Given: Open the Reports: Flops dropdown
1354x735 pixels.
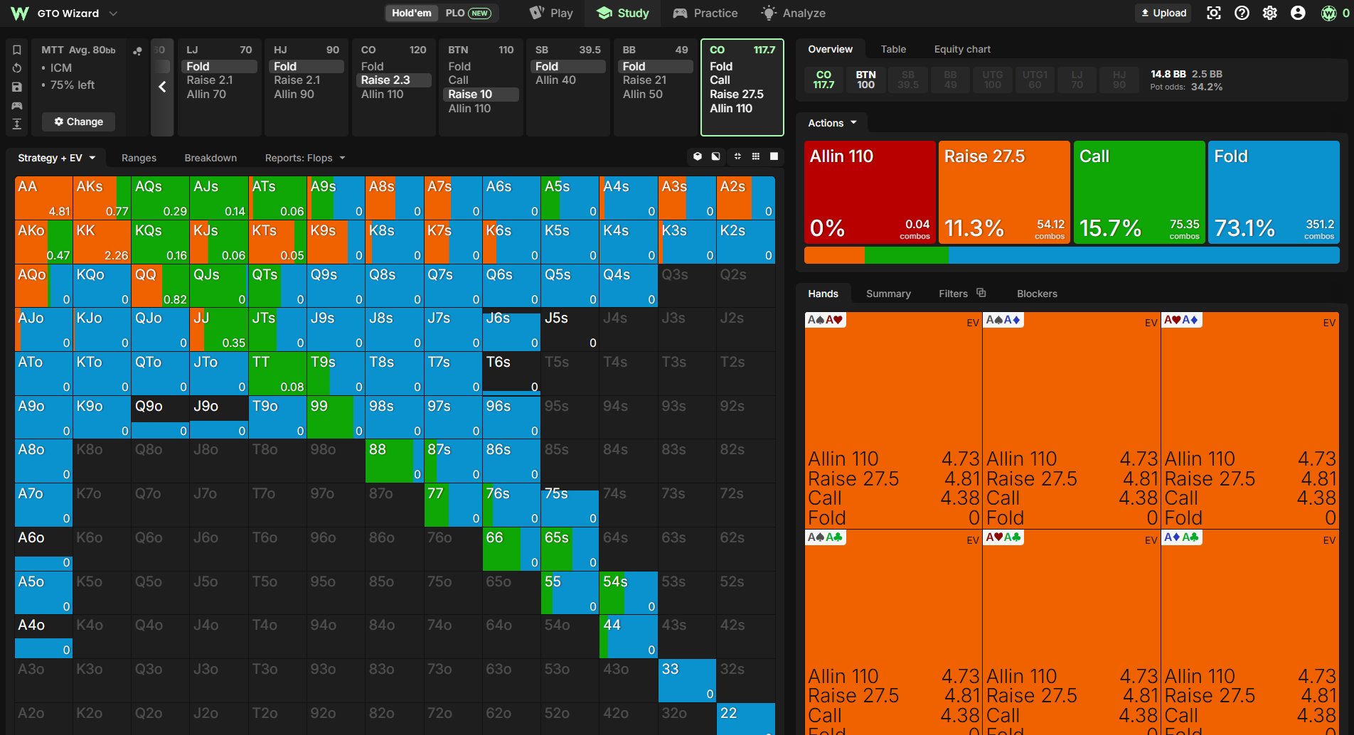Looking at the screenshot, I should [305, 158].
